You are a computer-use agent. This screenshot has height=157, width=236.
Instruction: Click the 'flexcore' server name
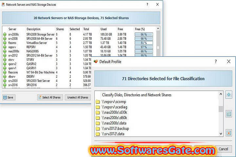pos(13,72)
